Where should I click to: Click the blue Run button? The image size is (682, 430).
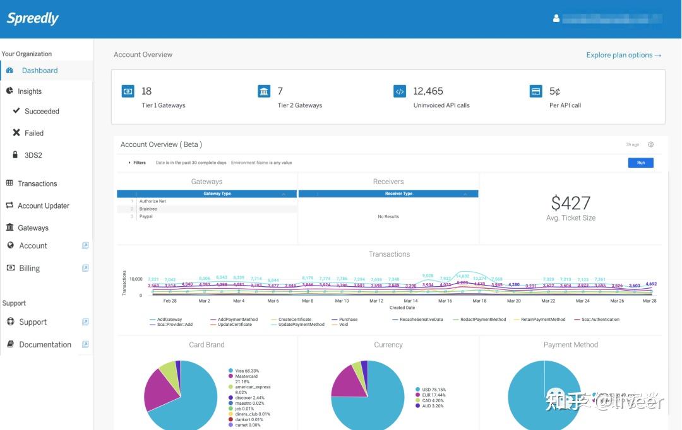(641, 163)
